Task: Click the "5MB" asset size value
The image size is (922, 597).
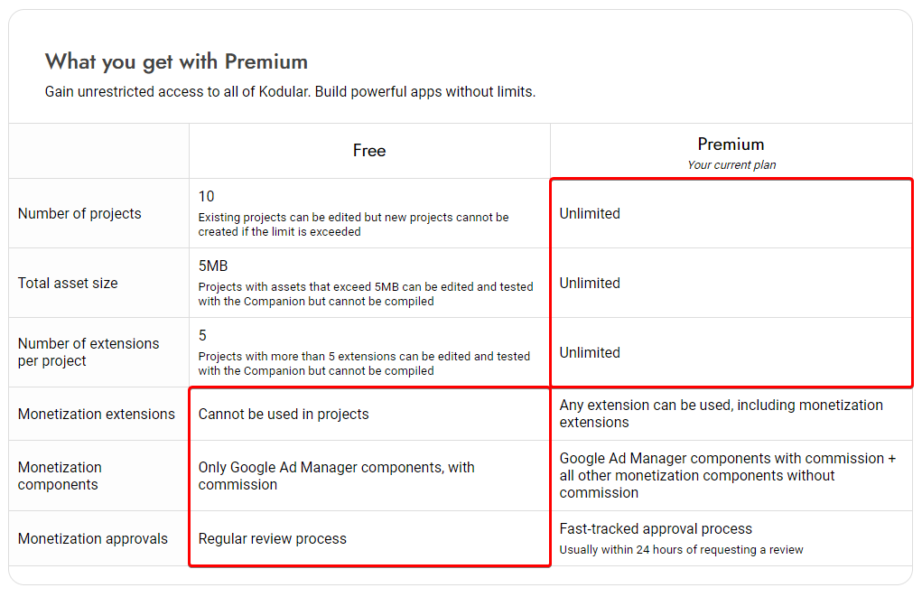Action: point(214,266)
